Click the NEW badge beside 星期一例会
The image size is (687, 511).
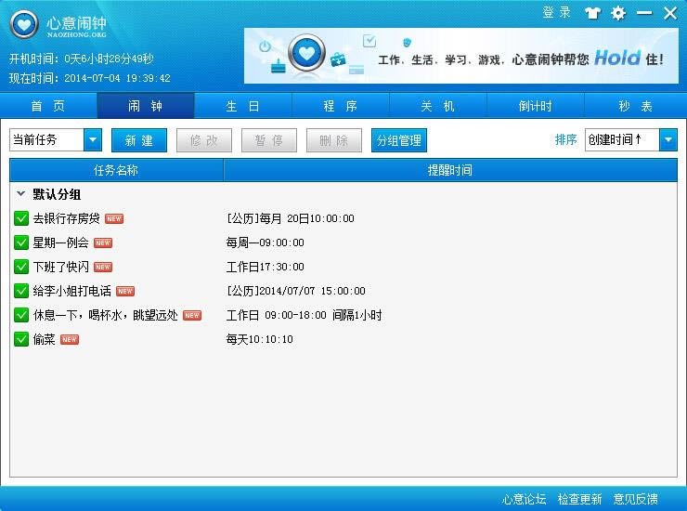pyautogui.click(x=103, y=243)
